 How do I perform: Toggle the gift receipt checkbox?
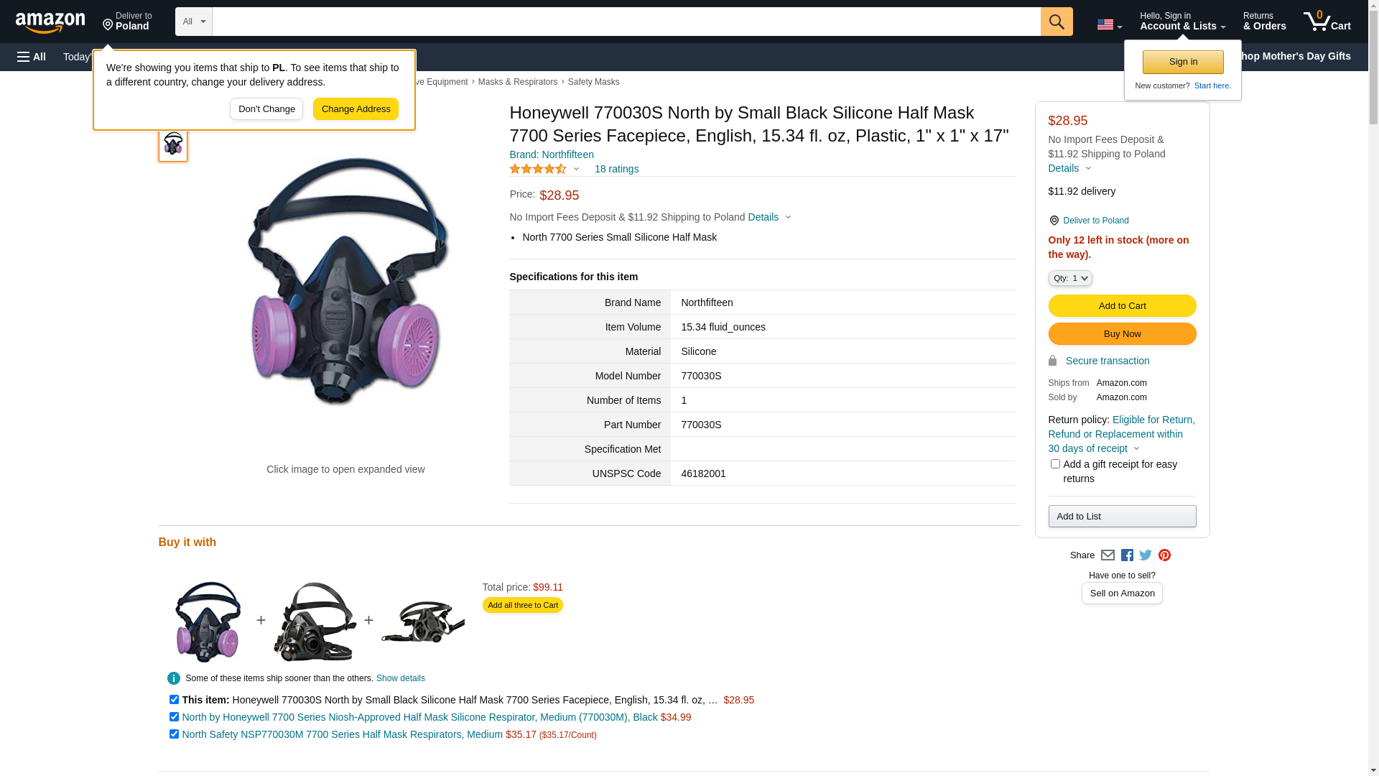(1055, 464)
